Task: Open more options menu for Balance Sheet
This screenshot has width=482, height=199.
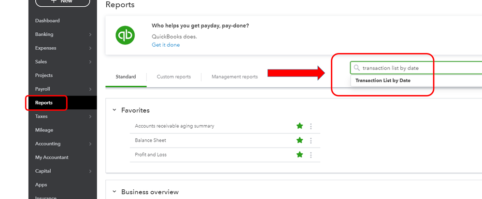Action: (311, 140)
